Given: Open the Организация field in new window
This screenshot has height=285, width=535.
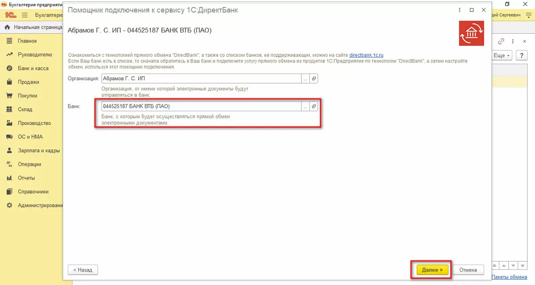Looking at the screenshot, I should point(314,78).
